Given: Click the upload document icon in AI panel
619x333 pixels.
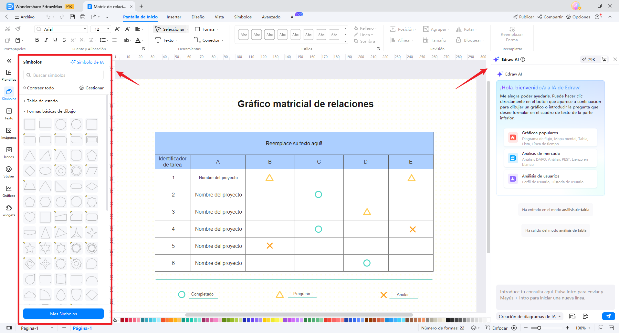Looking at the screenshot, I should pos(585,316).
